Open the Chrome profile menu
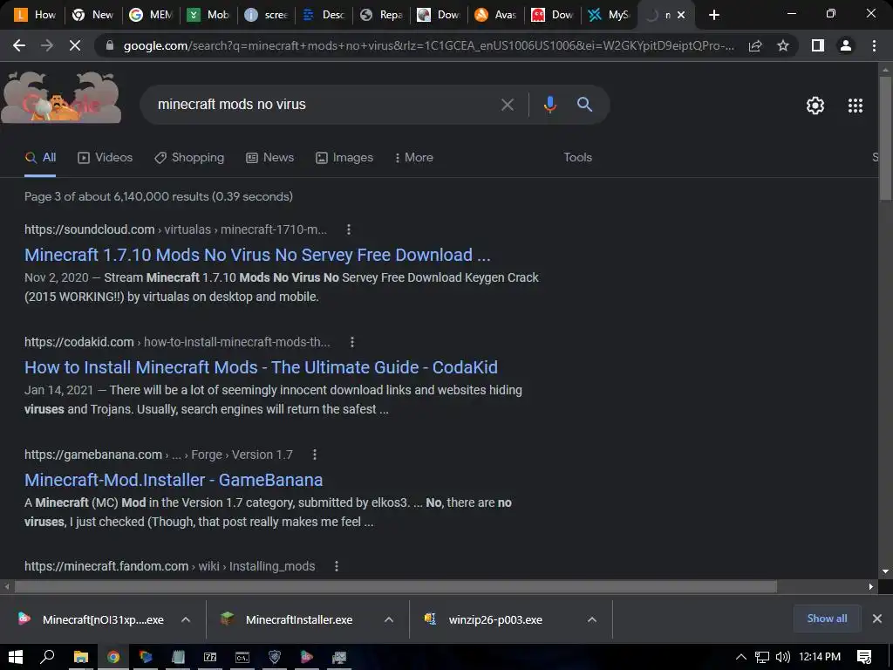Screen dimensions: 893x670 (x=846, y=45)
